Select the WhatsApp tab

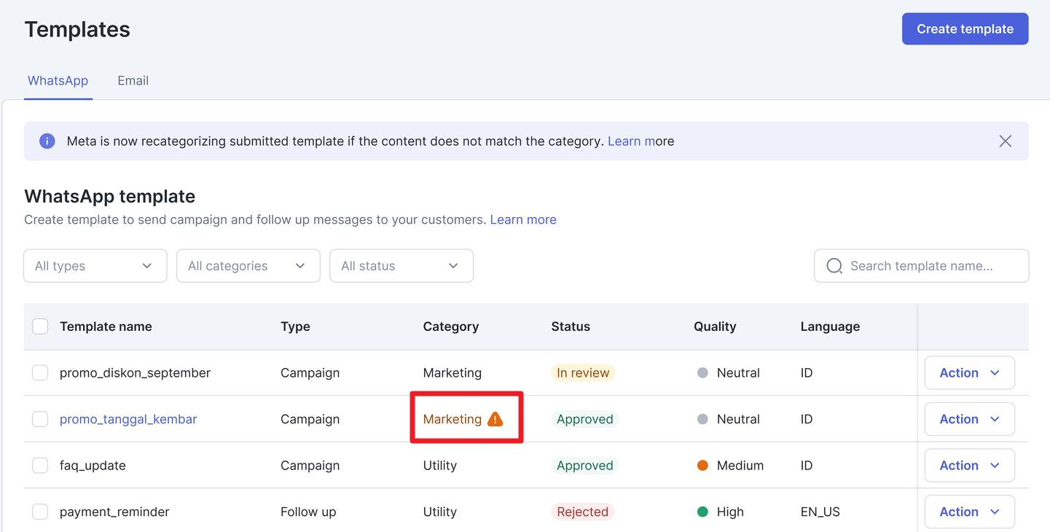pos(58,81)
